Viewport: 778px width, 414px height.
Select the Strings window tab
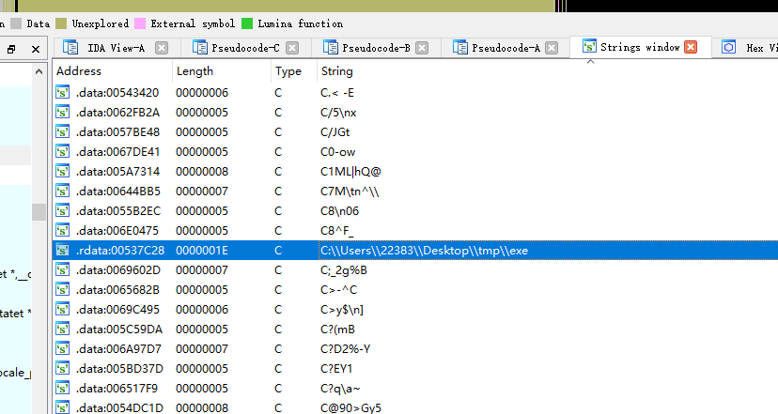click(640, 47)
